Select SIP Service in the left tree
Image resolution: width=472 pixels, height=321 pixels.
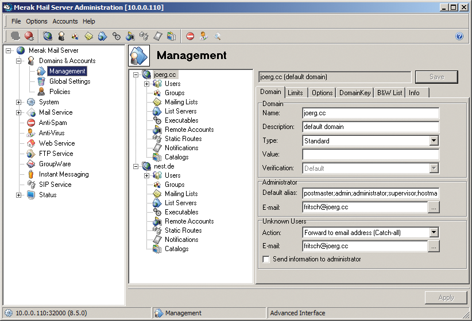[55, 185]
